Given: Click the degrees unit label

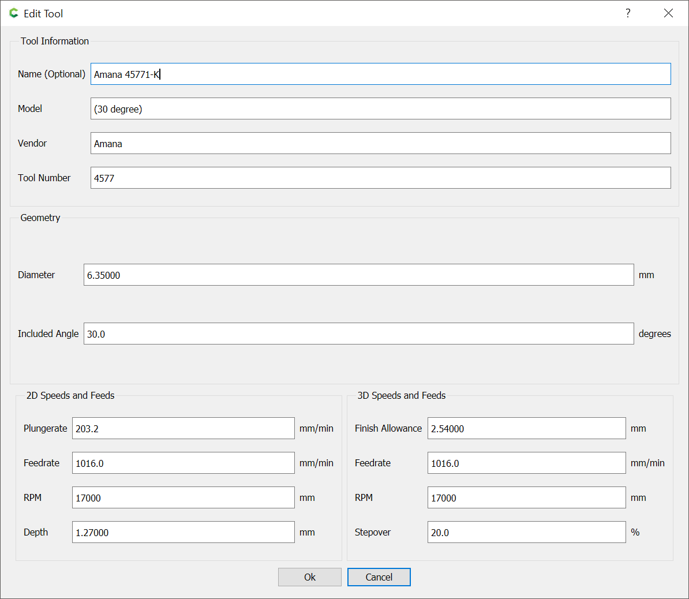Looking at the screenshot, I should 655,334.
